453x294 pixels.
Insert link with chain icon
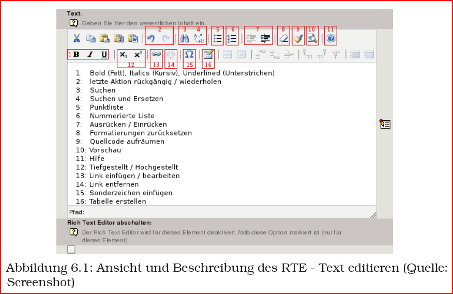tap(156, 54)
